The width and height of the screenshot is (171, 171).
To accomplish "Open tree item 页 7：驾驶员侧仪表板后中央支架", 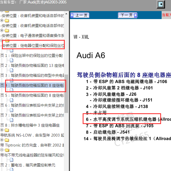I will pos(32,115).
